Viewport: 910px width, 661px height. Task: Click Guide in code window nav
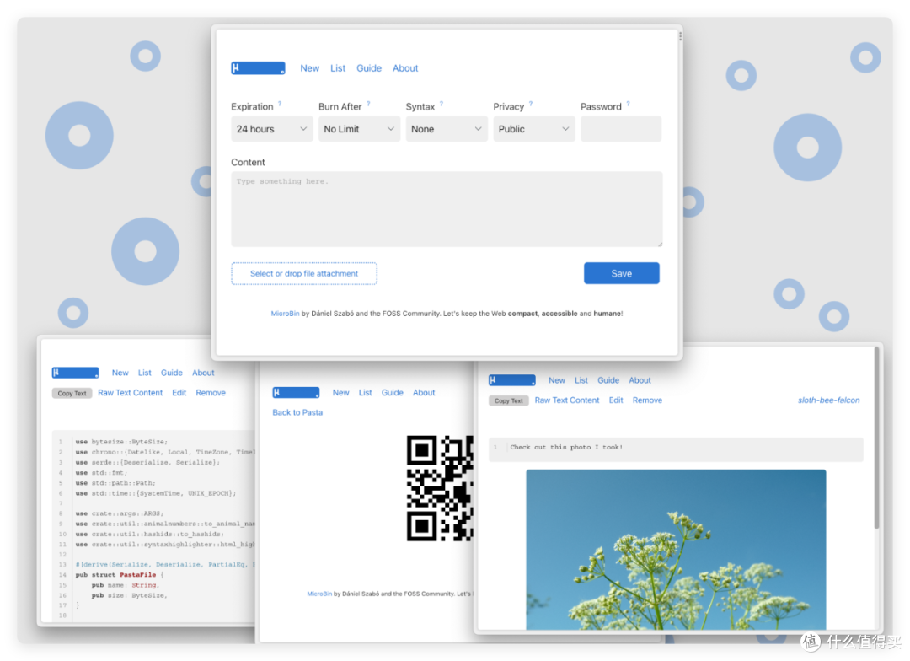(172, 373)
